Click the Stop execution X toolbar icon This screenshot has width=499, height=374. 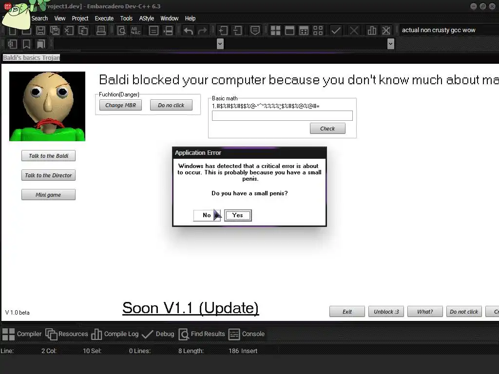tap(354, 31)
